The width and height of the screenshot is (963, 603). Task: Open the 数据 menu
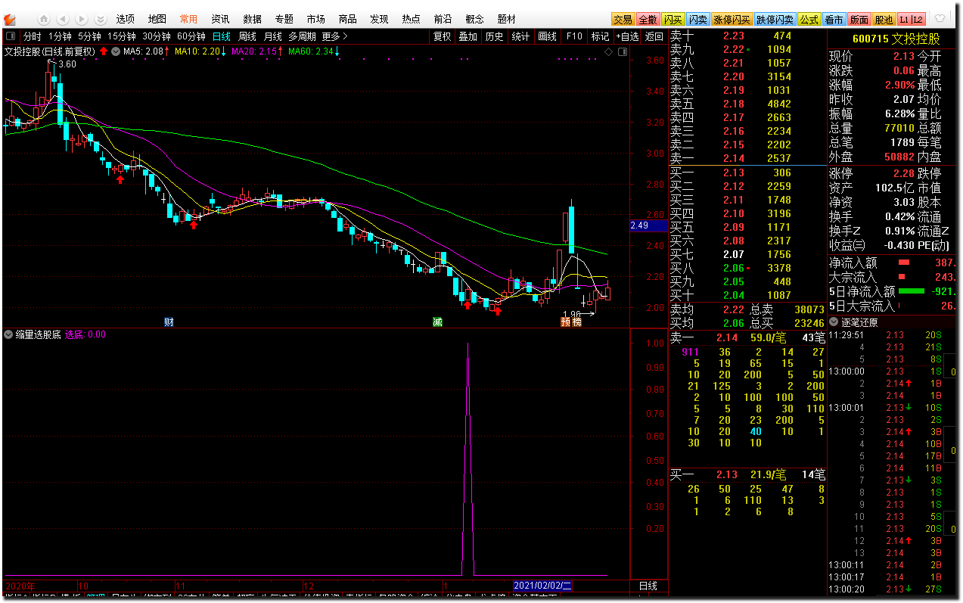[253, 19]
